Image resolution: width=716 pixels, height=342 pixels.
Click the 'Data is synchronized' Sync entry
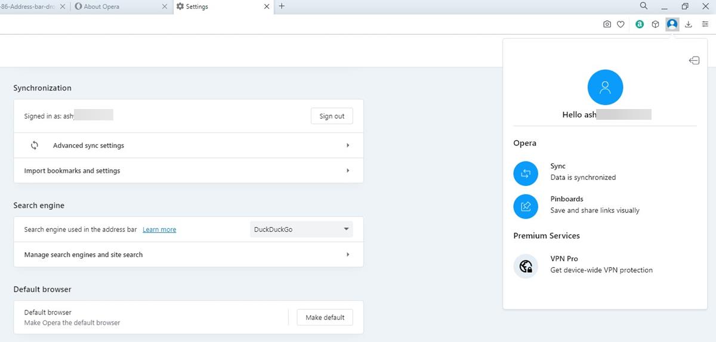[x=583, y=178]
